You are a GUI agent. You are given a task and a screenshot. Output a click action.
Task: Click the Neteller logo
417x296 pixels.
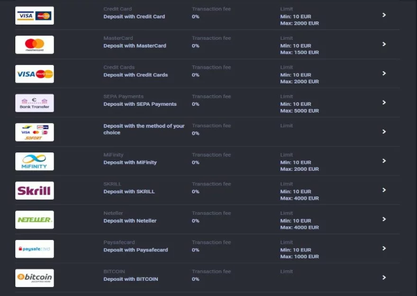tap(34, 220)
